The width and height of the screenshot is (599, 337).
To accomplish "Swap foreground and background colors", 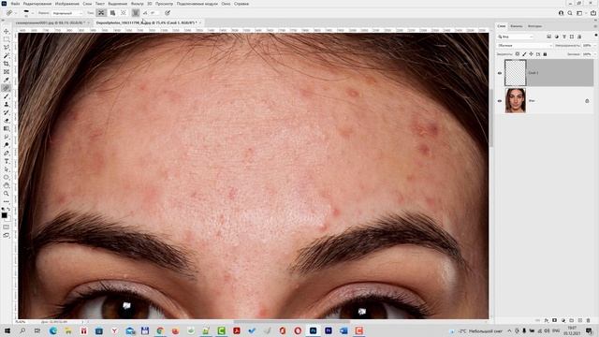I will tap(8, 210).
